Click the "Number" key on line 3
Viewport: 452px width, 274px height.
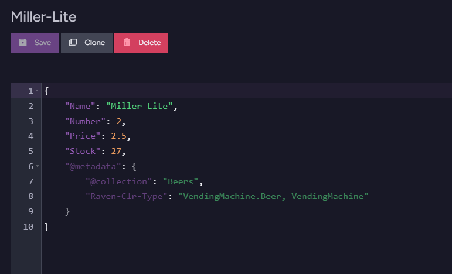[85, 121]
